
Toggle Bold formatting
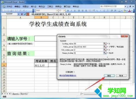68,11
